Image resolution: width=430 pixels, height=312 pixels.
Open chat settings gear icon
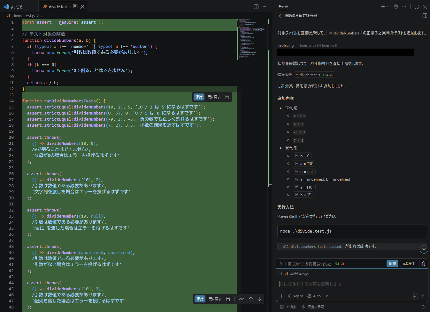pyautogui.click(x=396, y=6)
